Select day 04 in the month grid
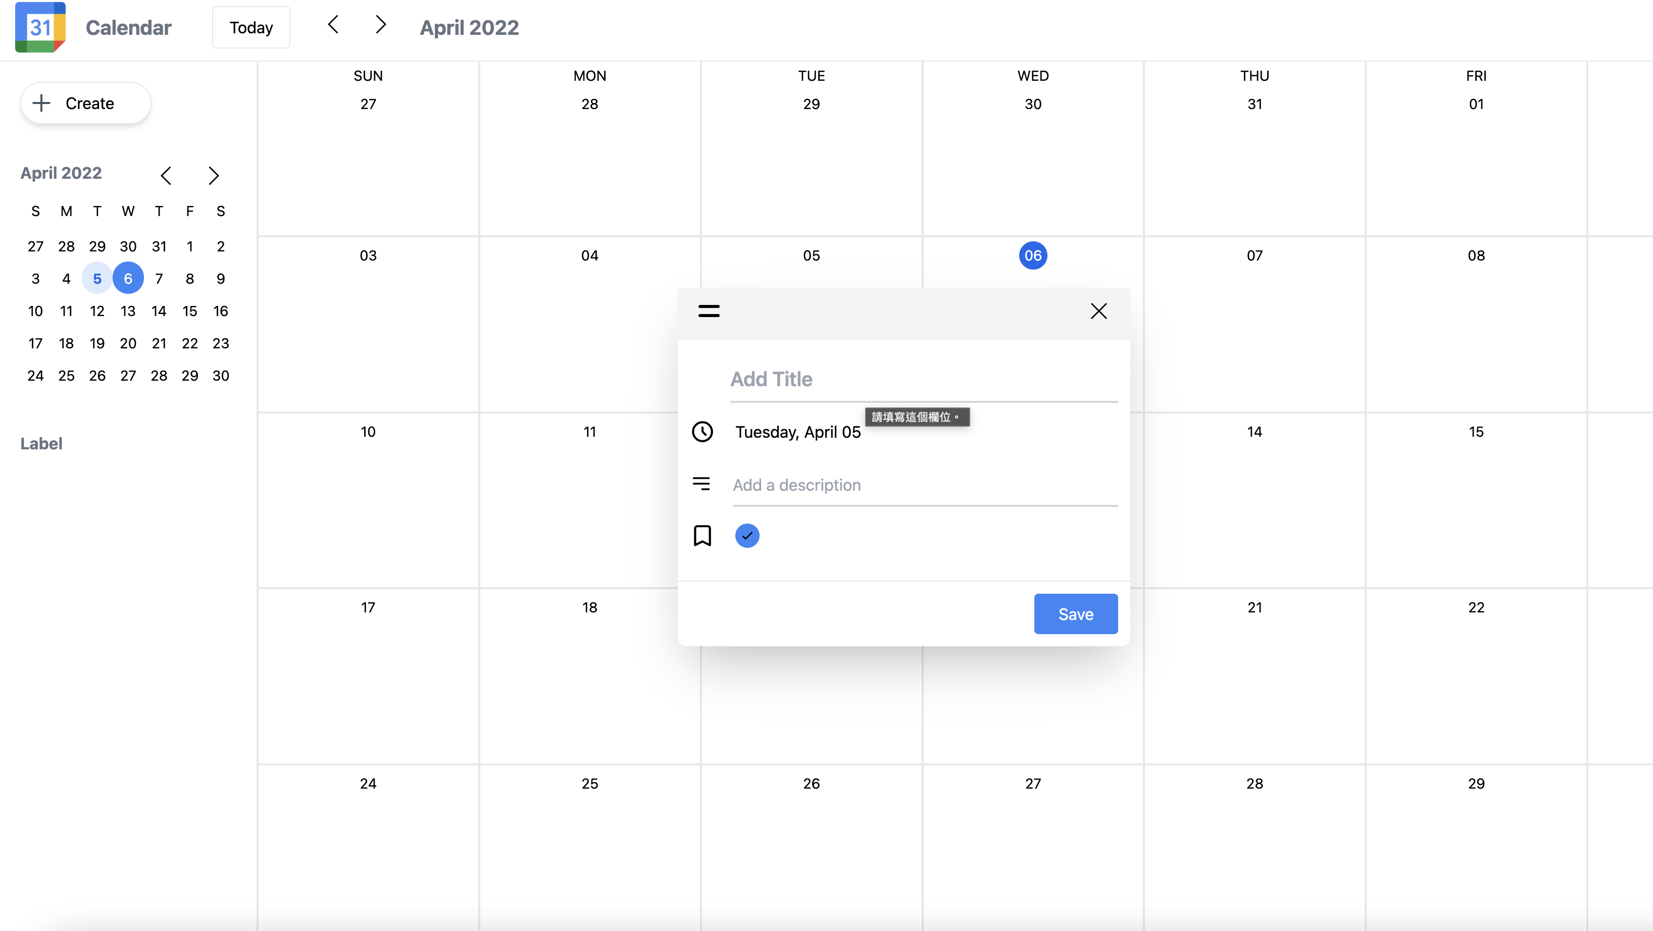 click(590, 255)
